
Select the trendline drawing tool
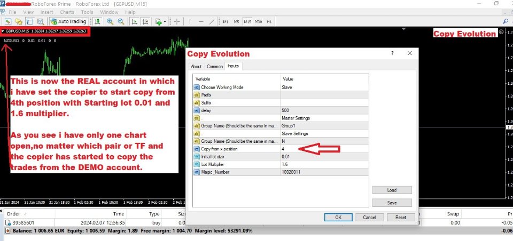212,21
